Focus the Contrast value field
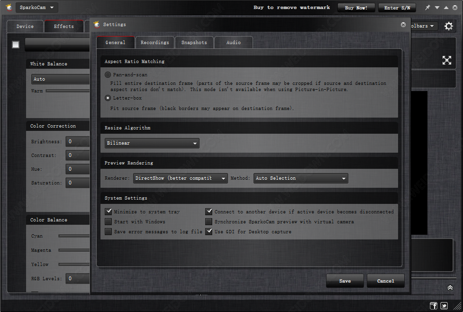Viewport: 463px width, 312px height. pos(78,155)
